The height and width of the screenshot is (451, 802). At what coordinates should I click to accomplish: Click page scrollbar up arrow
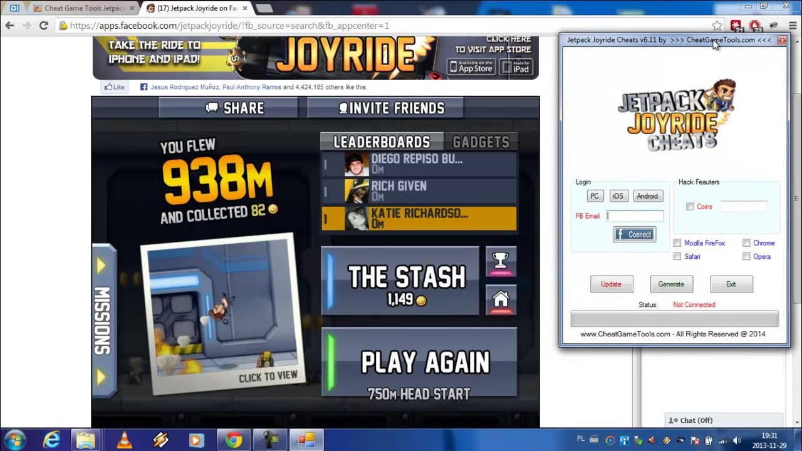click(x=796, y=41)
